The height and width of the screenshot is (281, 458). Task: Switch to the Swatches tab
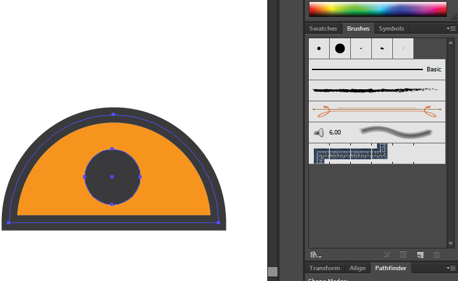pos(323,29)
